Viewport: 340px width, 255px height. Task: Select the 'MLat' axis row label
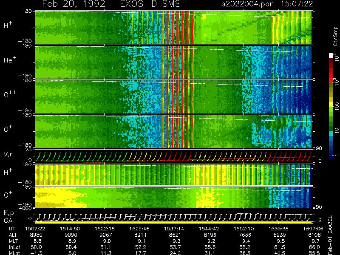tap(14, 253)
